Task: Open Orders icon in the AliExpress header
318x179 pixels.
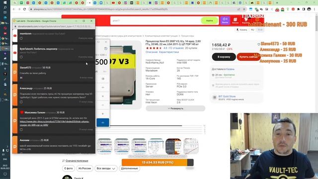Action: 235,20
